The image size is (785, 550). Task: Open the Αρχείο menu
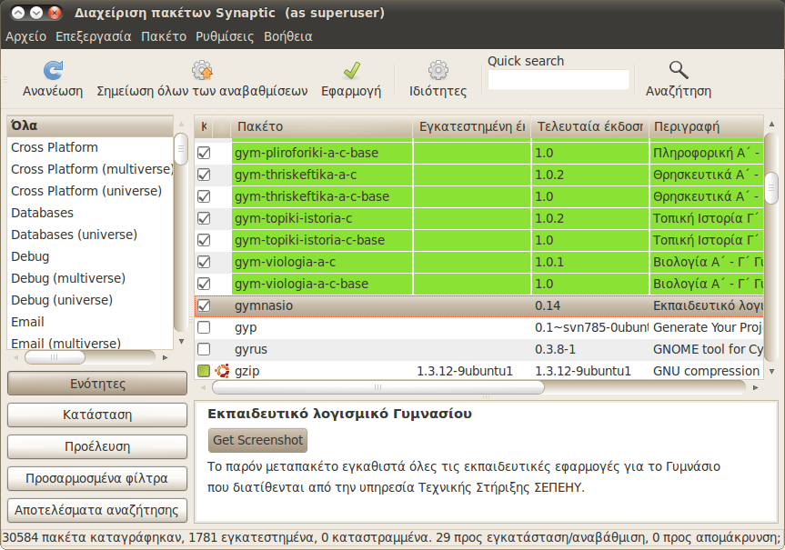pos(26,36)
